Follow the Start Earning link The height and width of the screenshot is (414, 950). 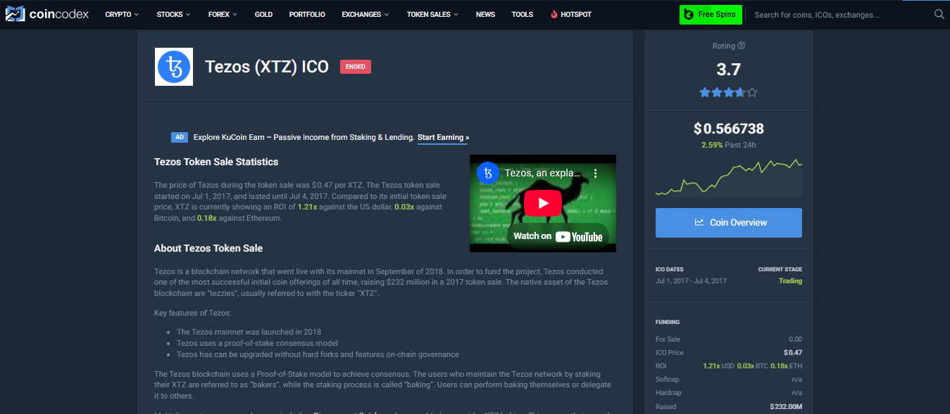(x=443, y=138)
